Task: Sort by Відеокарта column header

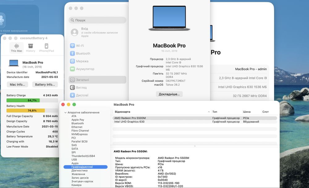Action: [162, 112]
